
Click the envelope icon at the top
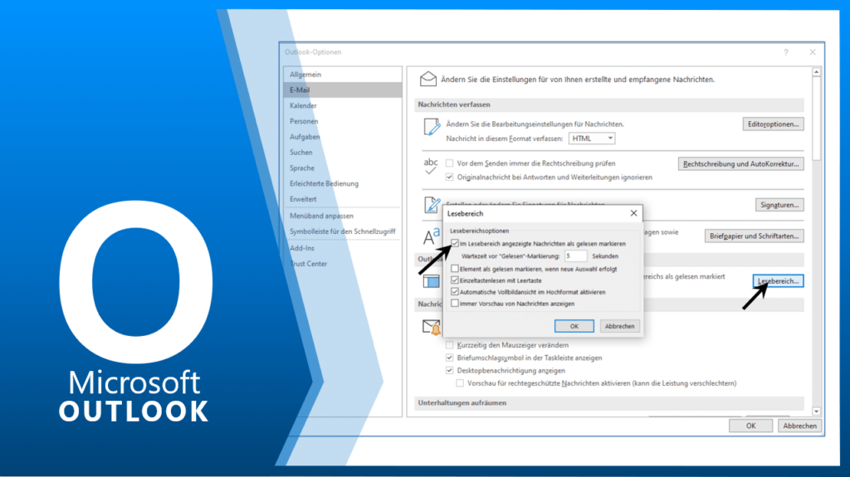(428, 79)
